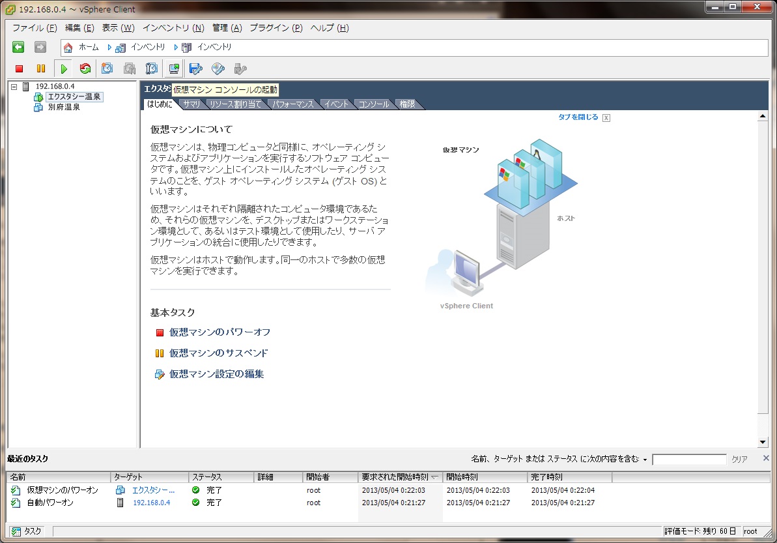The height and width of the screenshot is (543, 777).
Task: Switch to the コンソール tab
Action: tap(374, 104)
